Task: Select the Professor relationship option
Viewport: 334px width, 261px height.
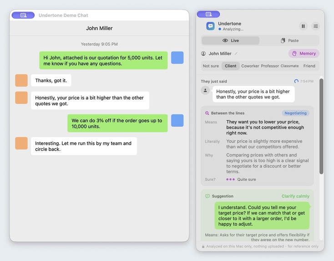Action: [x=270, y=66]
